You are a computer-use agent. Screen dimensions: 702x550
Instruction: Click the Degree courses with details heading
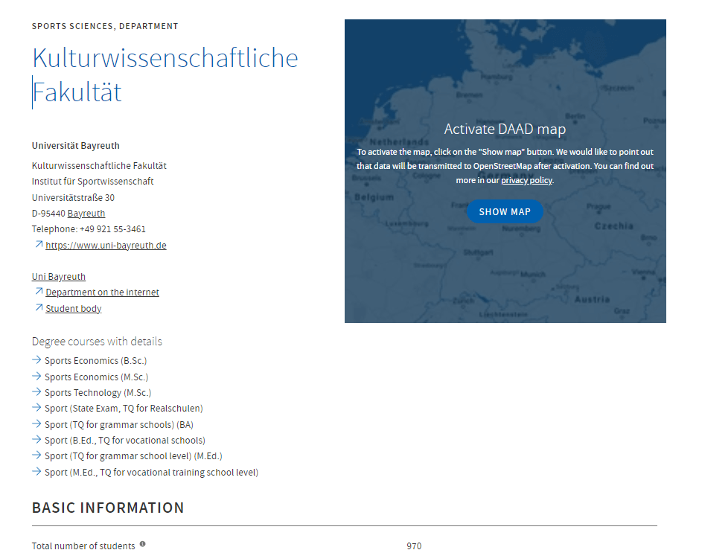tap(97, 342)
